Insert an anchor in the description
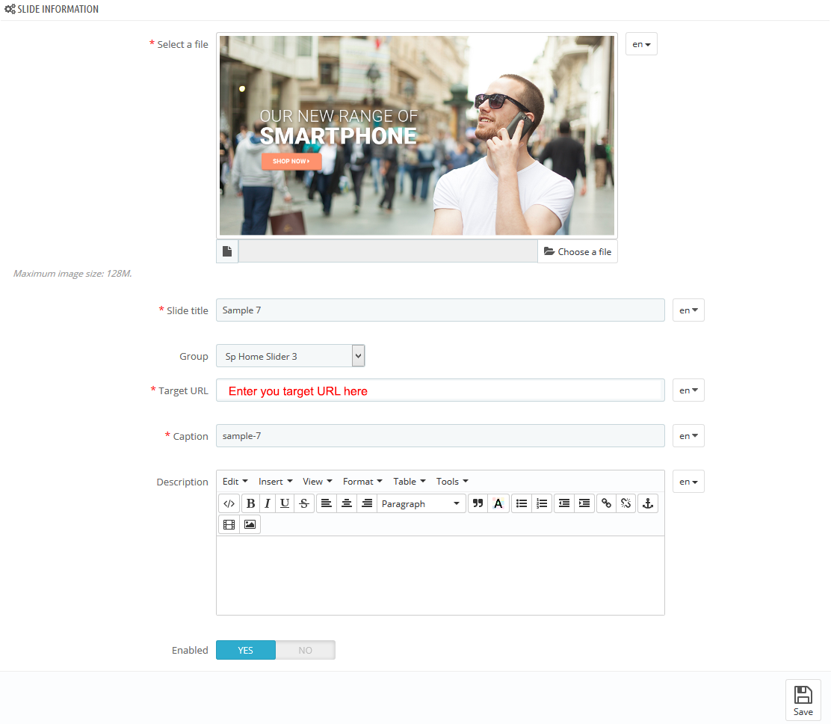This screenshot has height=724, width=831. coord(648,504)
